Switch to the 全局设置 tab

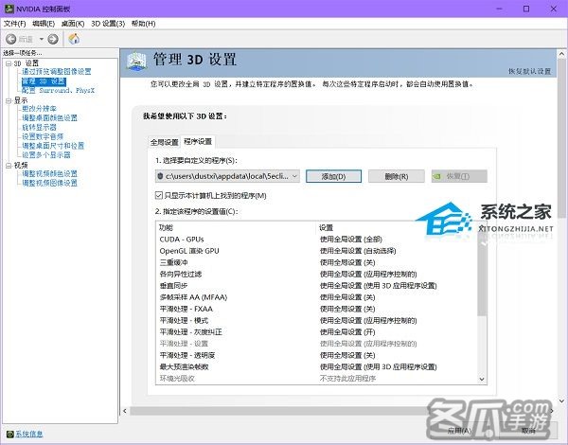[x=164, y=142]
